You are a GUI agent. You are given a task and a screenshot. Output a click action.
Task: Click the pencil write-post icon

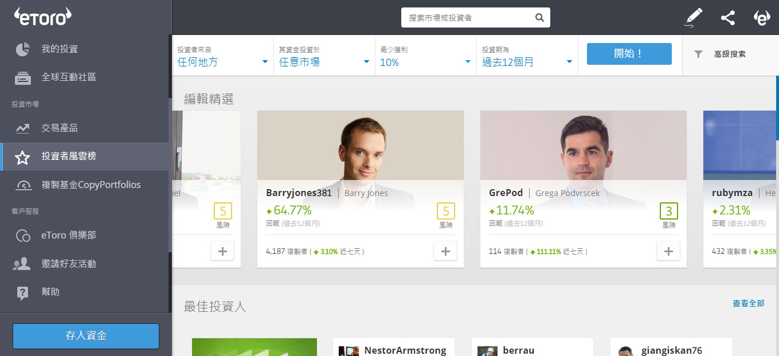[x=694, y=18]
